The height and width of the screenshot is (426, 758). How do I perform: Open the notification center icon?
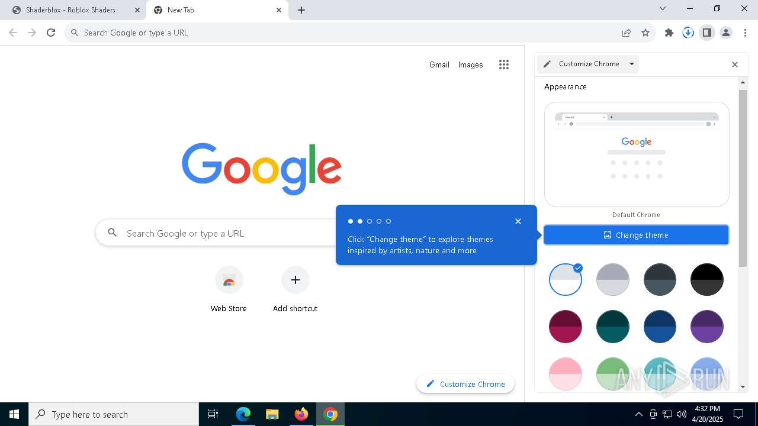(x=738, y=414)
